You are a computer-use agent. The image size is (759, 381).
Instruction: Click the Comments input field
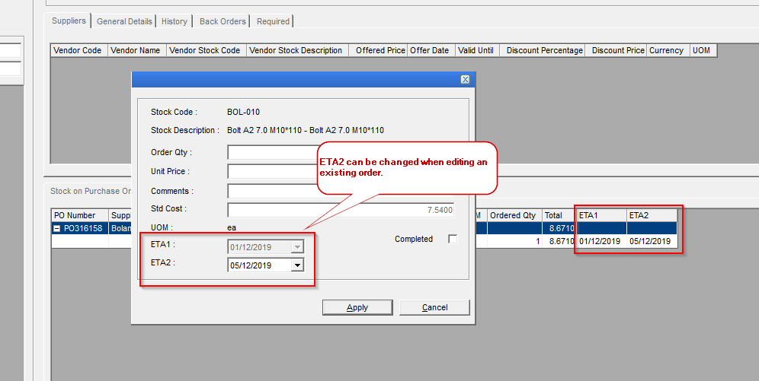point(272,191)
